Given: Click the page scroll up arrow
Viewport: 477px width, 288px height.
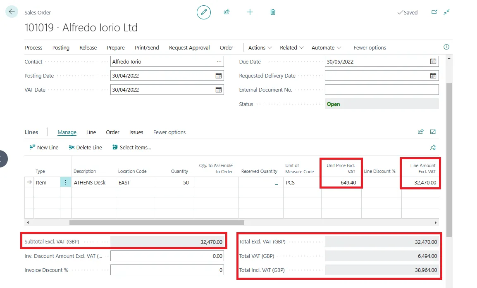Looking at the screenshot, I should coord(449,58).
